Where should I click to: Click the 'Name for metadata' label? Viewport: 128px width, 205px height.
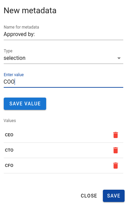pos(21,27)
